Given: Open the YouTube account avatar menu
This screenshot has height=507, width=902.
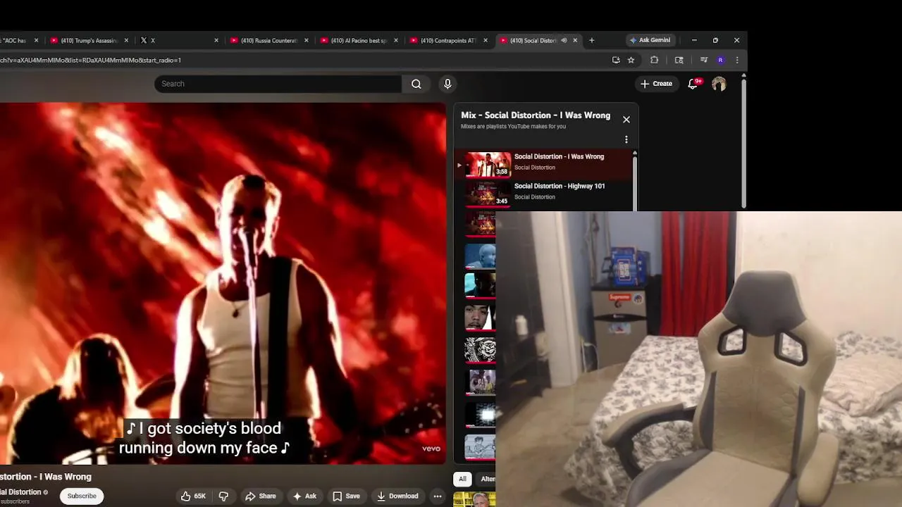Looking at the screenshot, I should pos(719,84).
